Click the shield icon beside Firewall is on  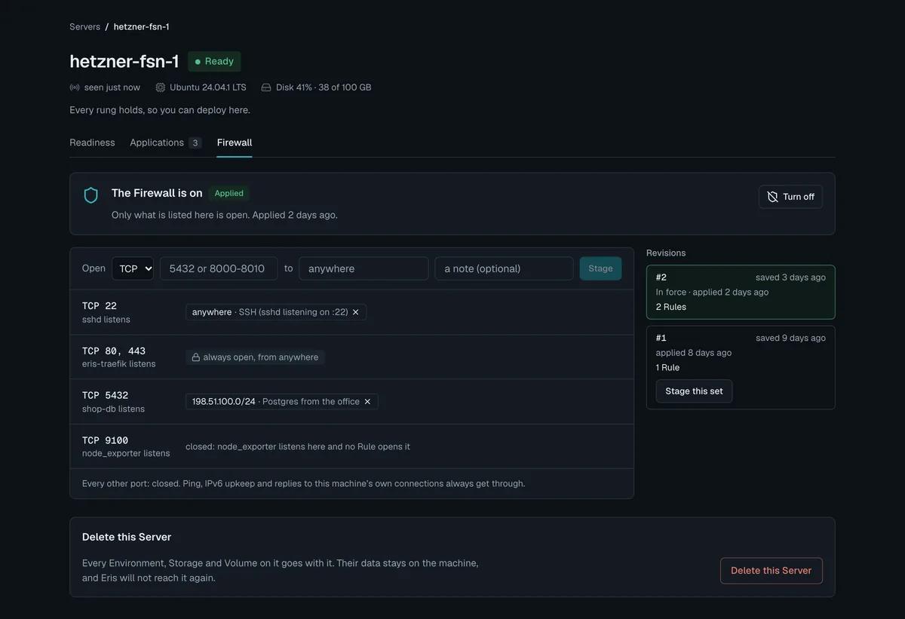91,196
